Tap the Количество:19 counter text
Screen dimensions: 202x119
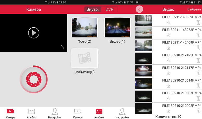coord(168,117)
